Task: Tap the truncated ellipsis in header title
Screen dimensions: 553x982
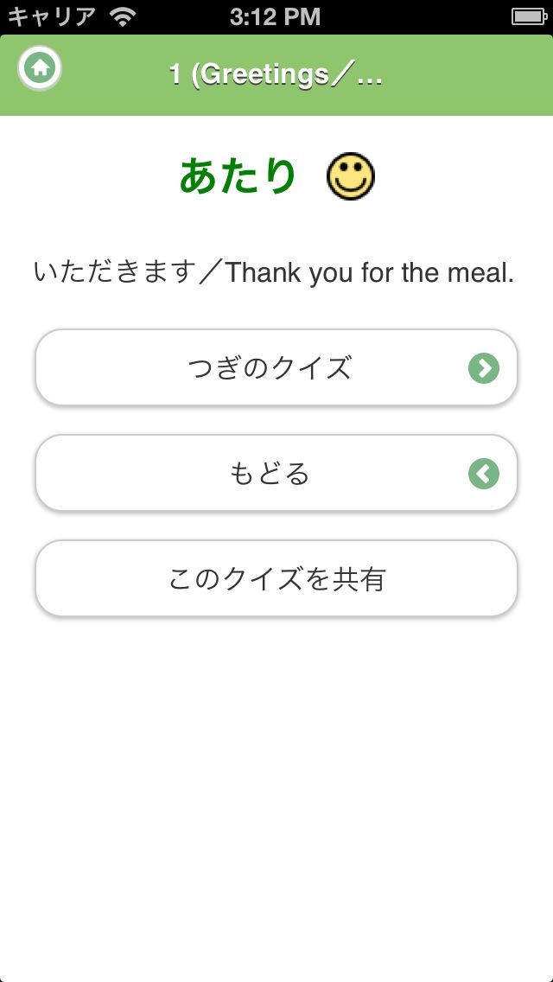Action: pos(370,78)
